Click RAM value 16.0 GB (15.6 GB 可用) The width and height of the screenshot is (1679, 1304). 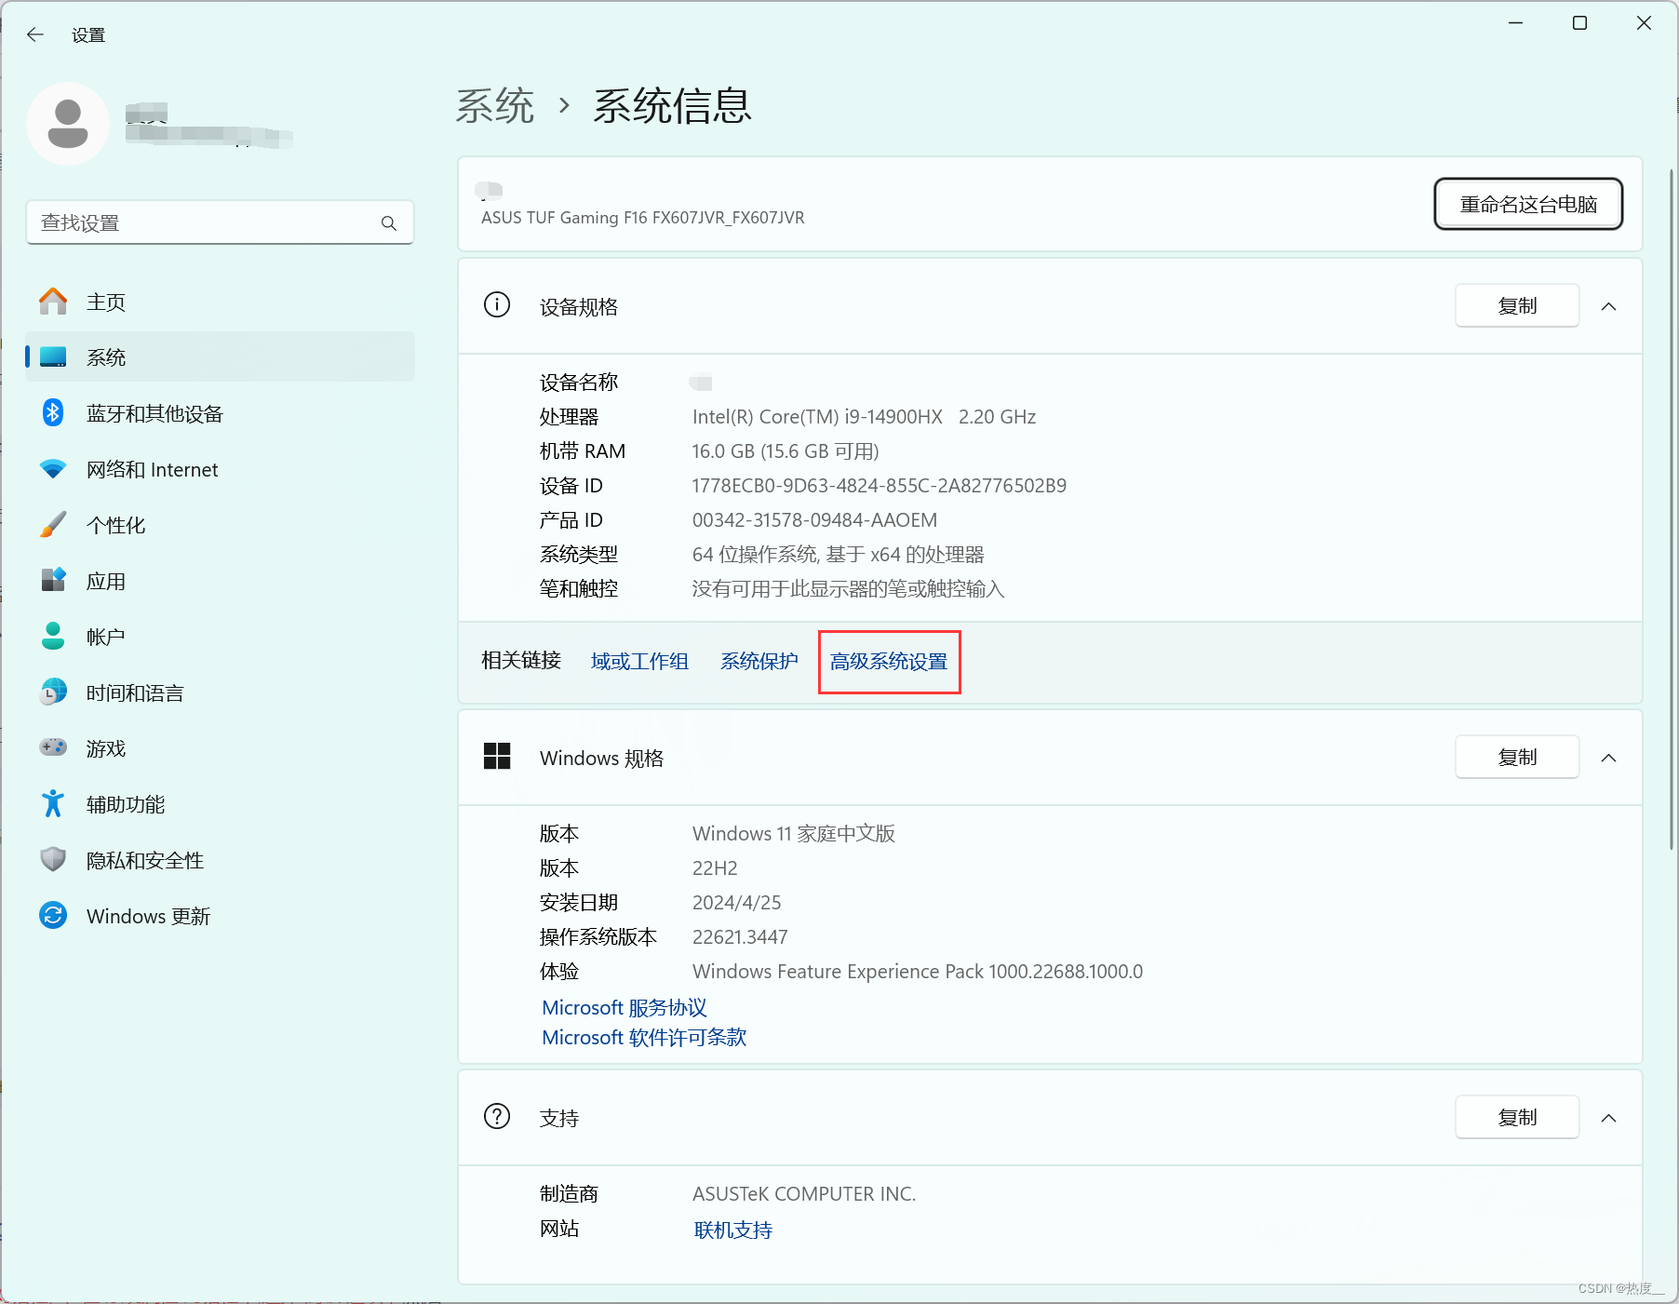(x=786, y=451)
